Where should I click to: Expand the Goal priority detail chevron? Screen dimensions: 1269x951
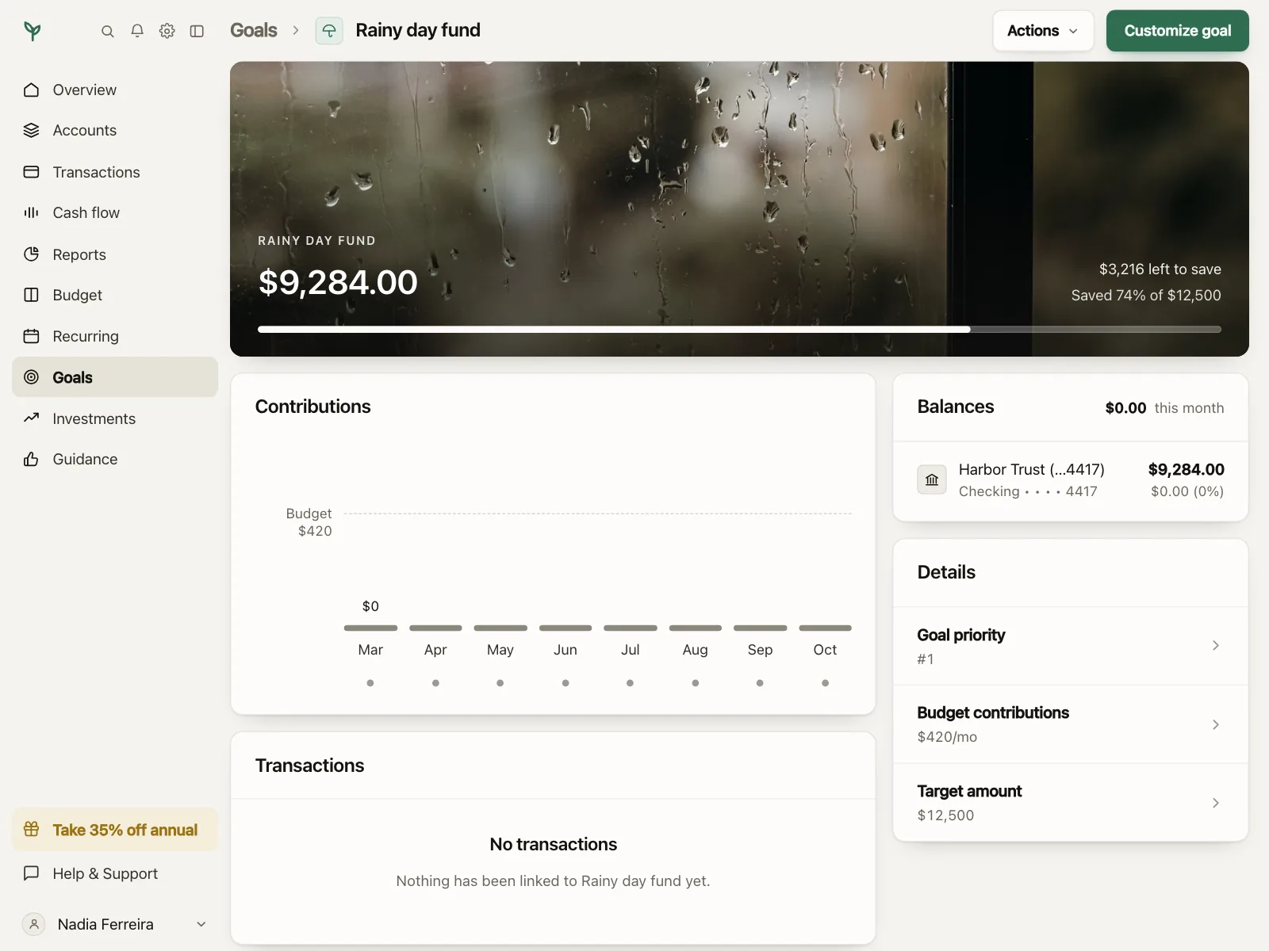(x=1216, y=646)
